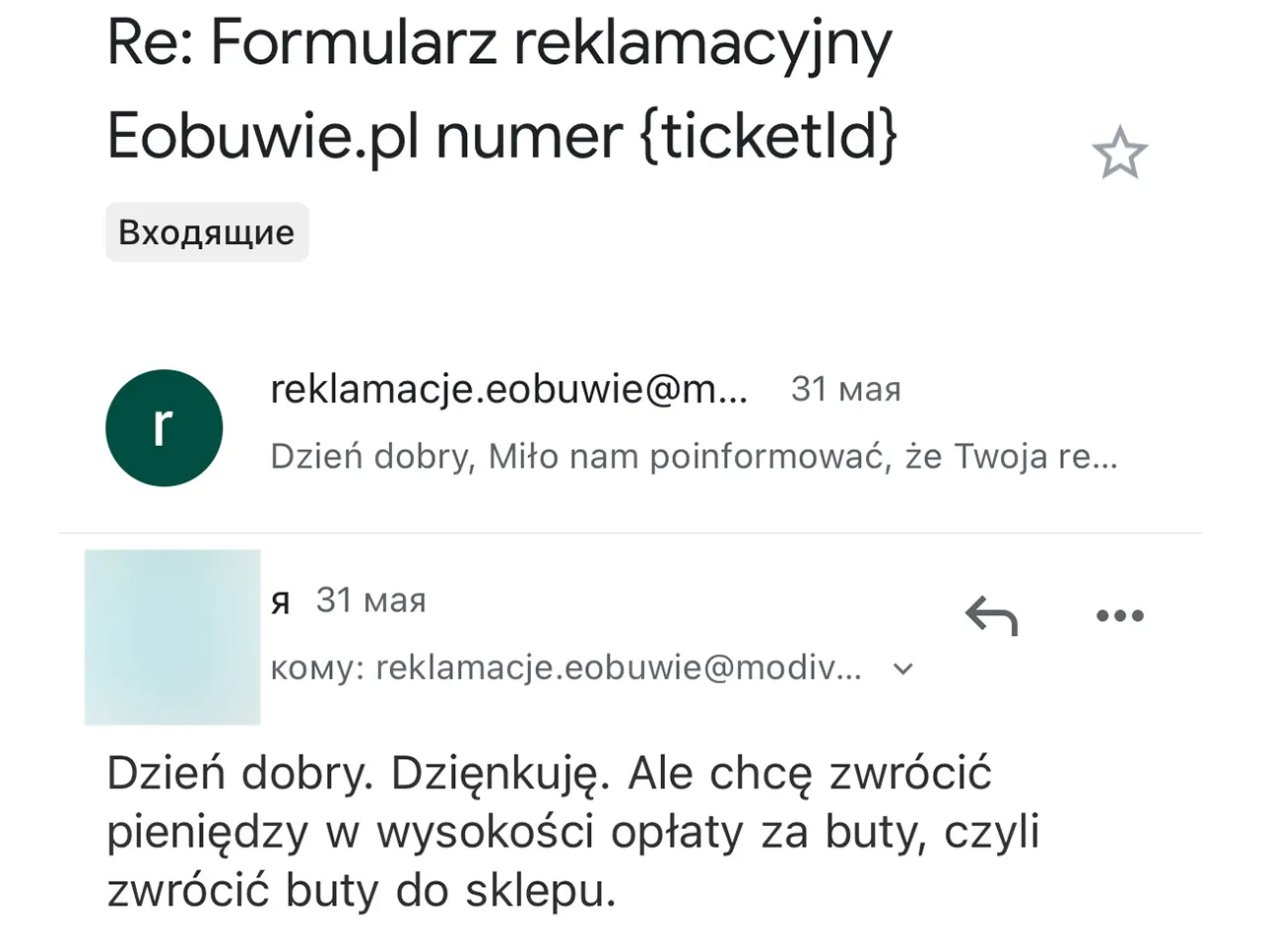Click "Re: Formularz reklamacyjny" subject line
The height and width of the screenshot is (945, 1261).
tap(498, 45)
